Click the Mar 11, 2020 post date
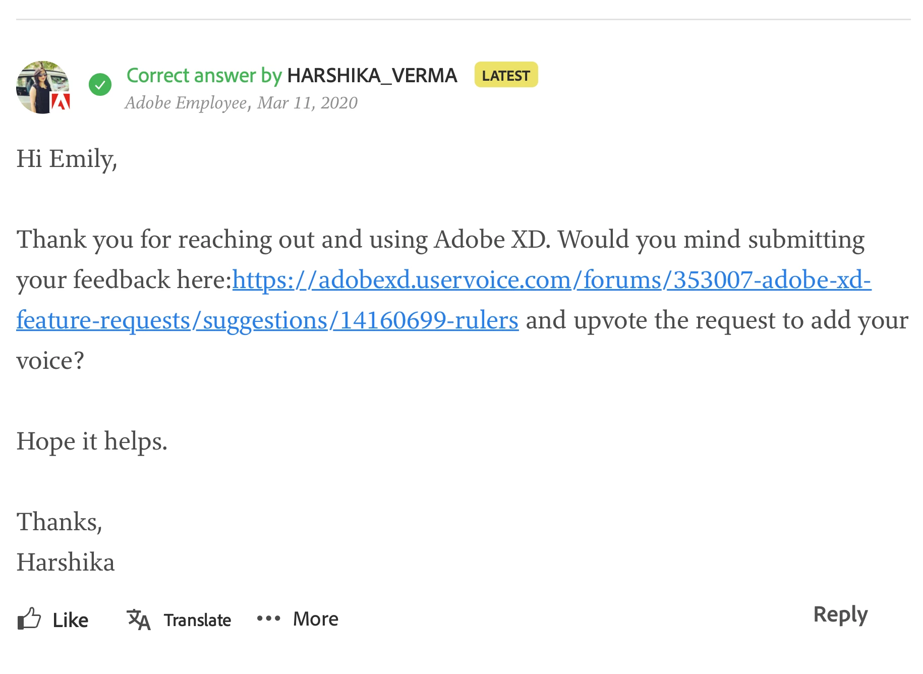 pos(307,103)
